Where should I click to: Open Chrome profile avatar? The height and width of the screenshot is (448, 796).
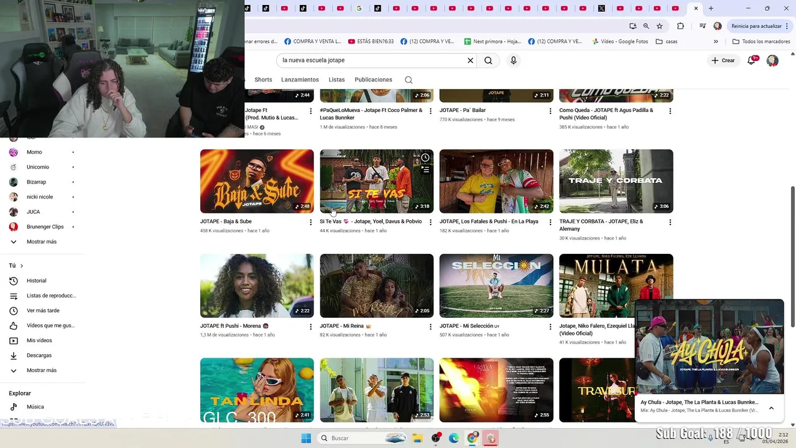718,26
